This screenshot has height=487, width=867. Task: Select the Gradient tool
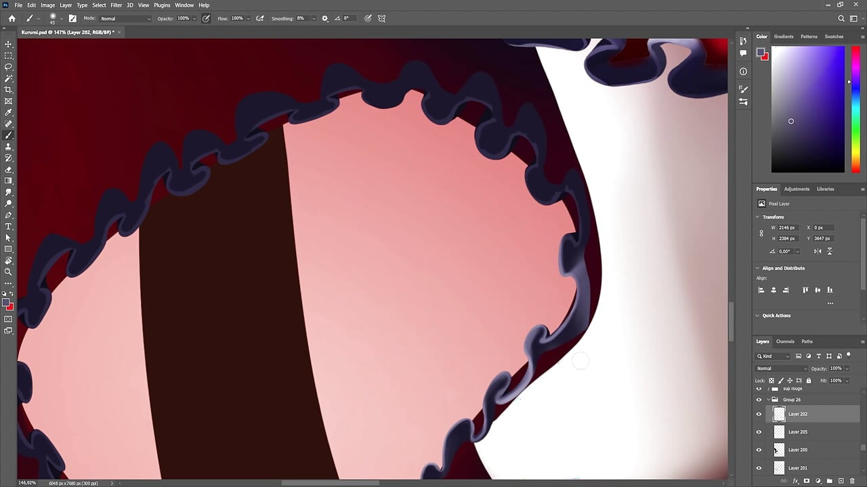click(9, 181)
